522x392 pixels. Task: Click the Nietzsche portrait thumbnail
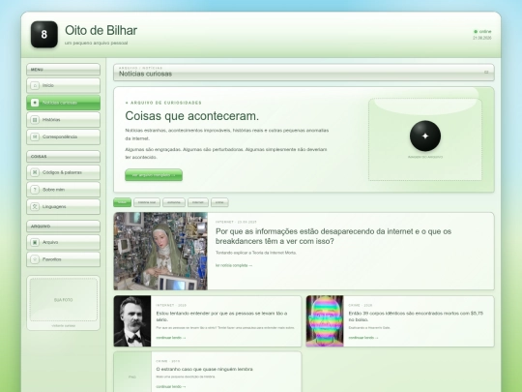pos(132,321)
